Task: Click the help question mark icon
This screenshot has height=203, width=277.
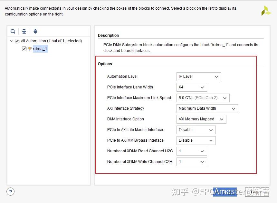Action: pyautogui.click(x=10, y=192)
